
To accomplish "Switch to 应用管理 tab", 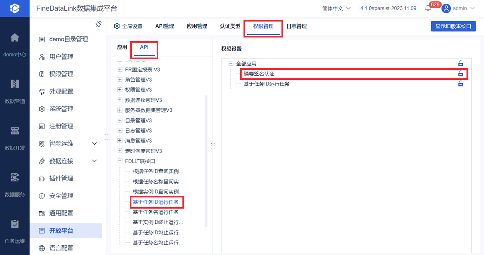I will pyautogui.click(x=197, y=26).
